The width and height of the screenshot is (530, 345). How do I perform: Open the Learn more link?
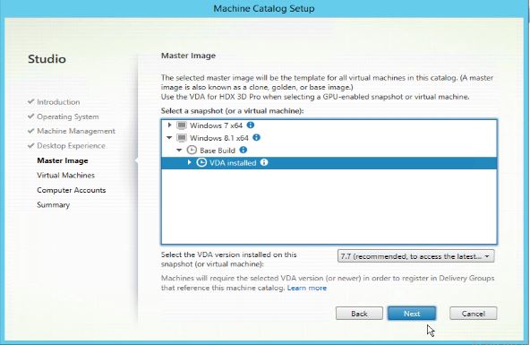point(306,288)
